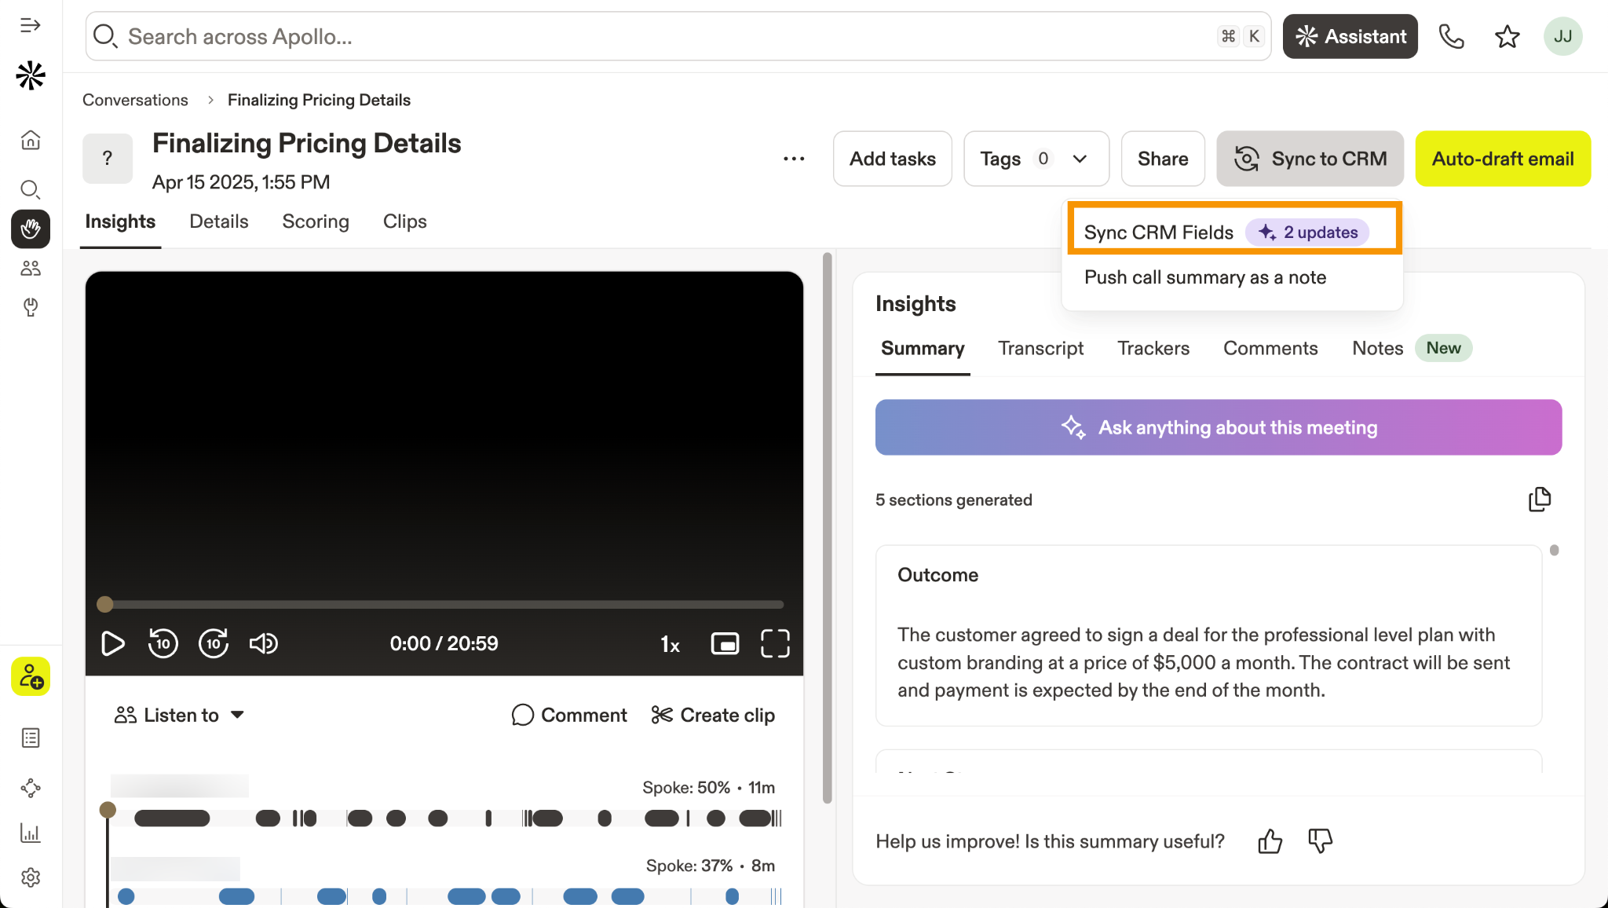Click the question mark conversation icon
The image size is (1608, 908).
coord(108,159)
